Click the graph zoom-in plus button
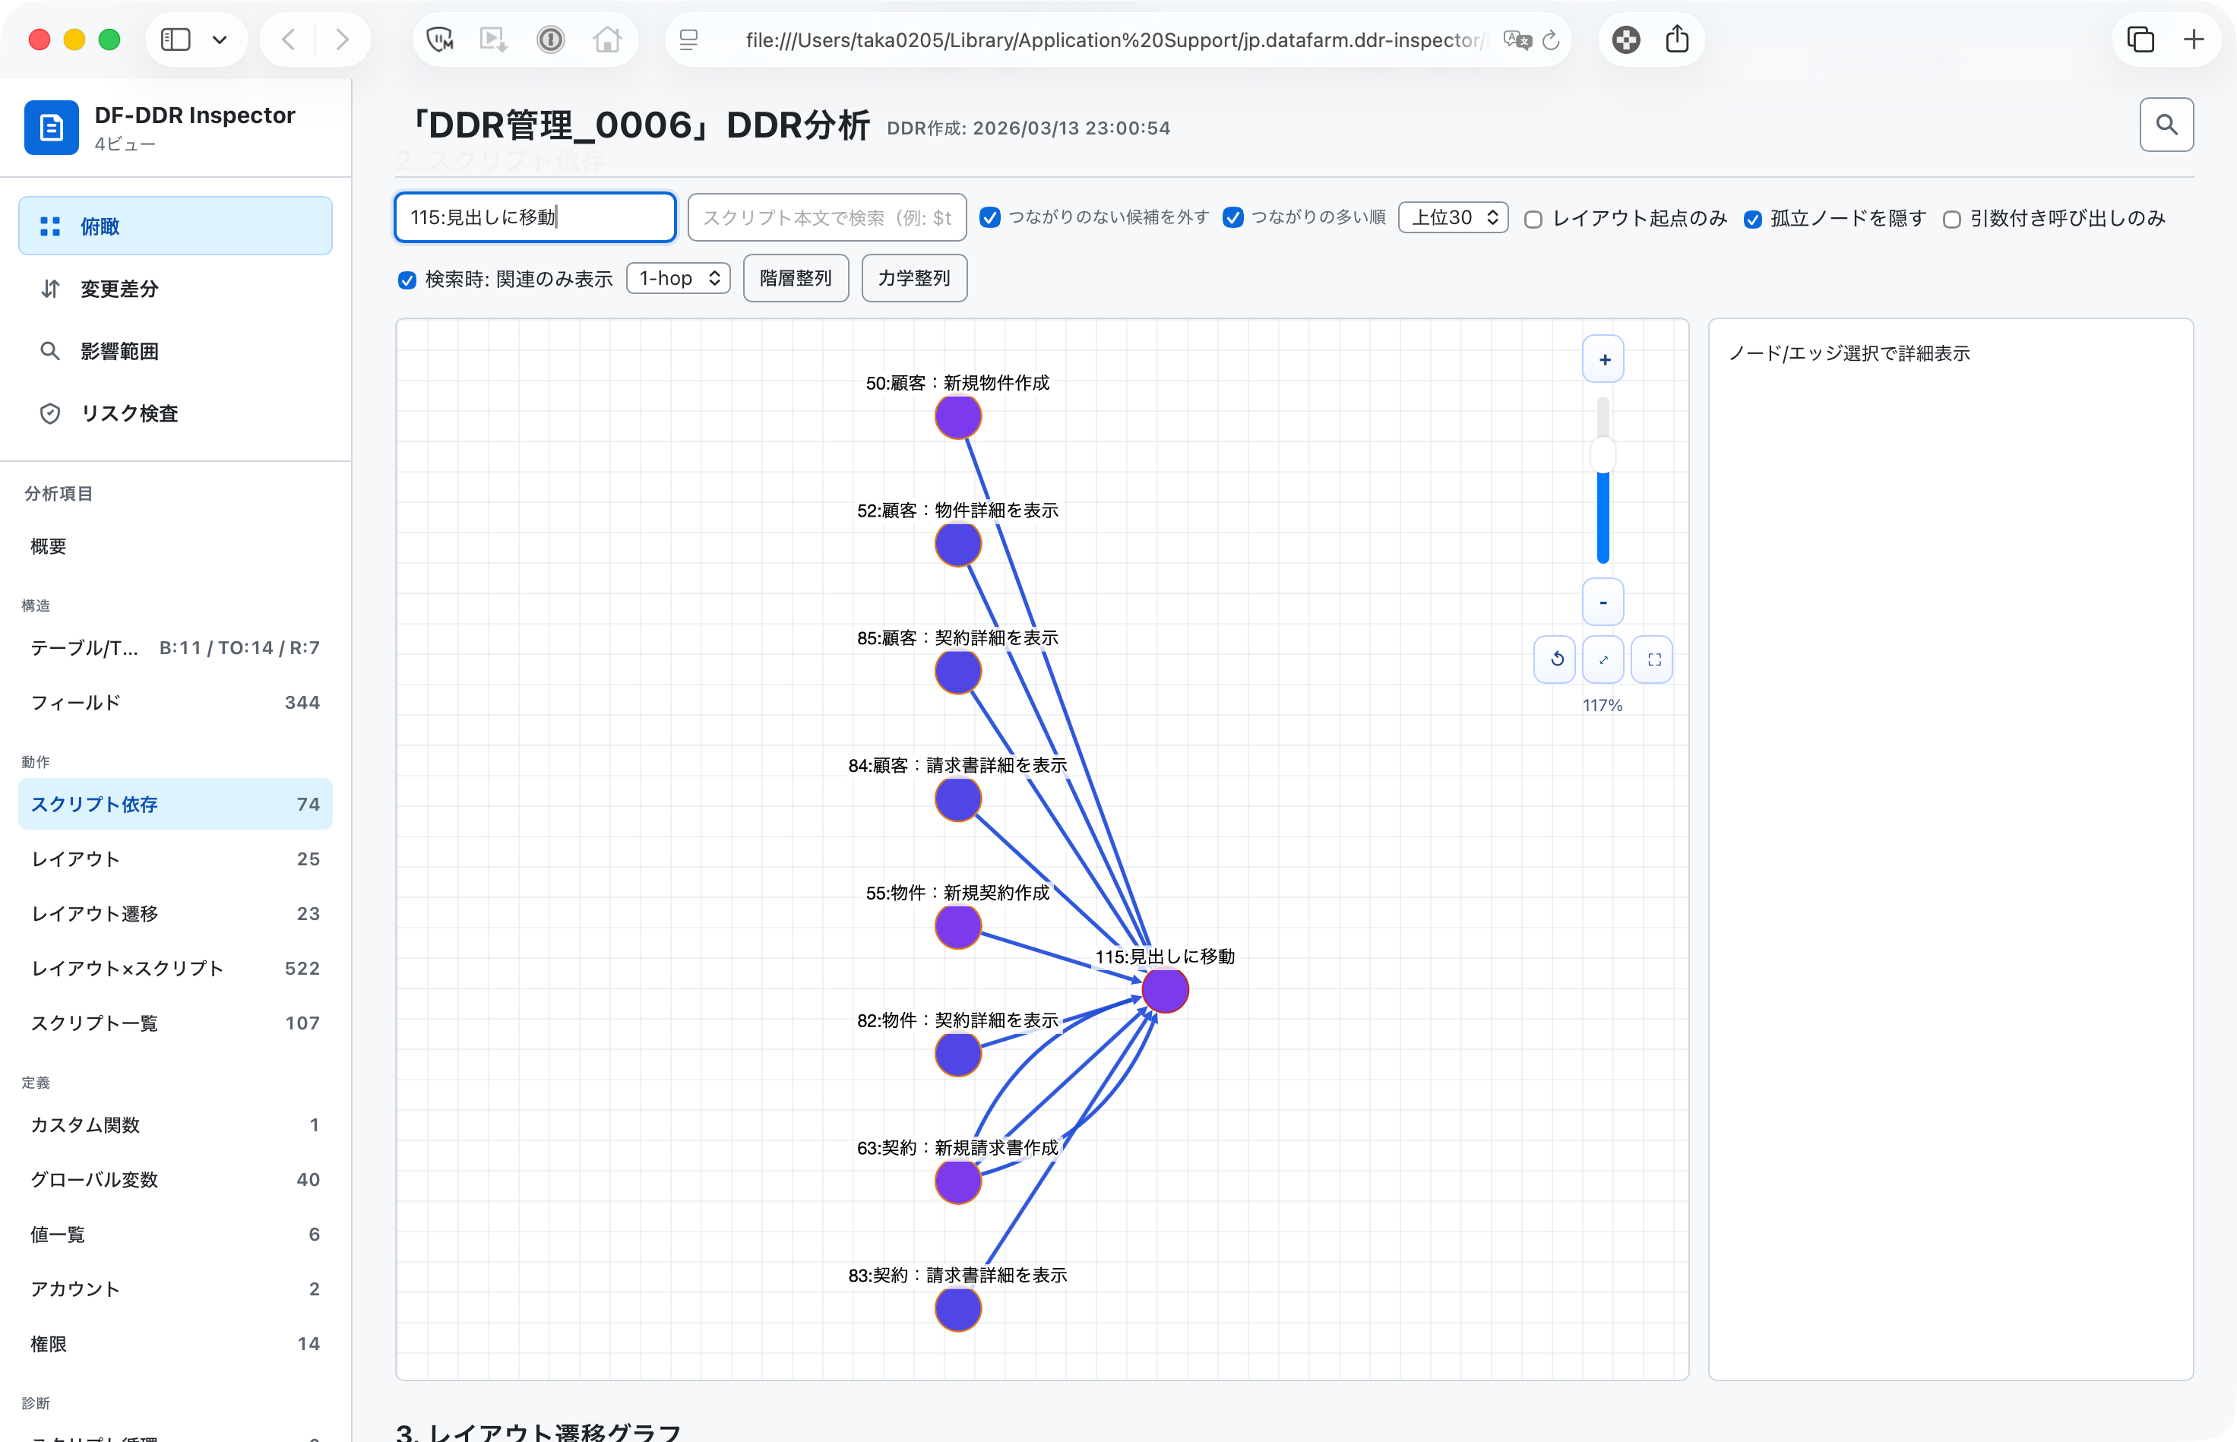 coord(1603,359)
